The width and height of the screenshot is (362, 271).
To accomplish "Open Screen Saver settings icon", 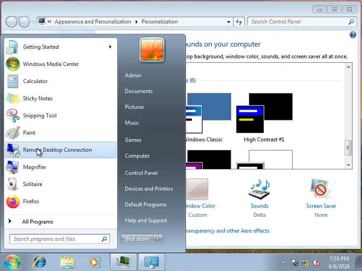I will (321, 189).
